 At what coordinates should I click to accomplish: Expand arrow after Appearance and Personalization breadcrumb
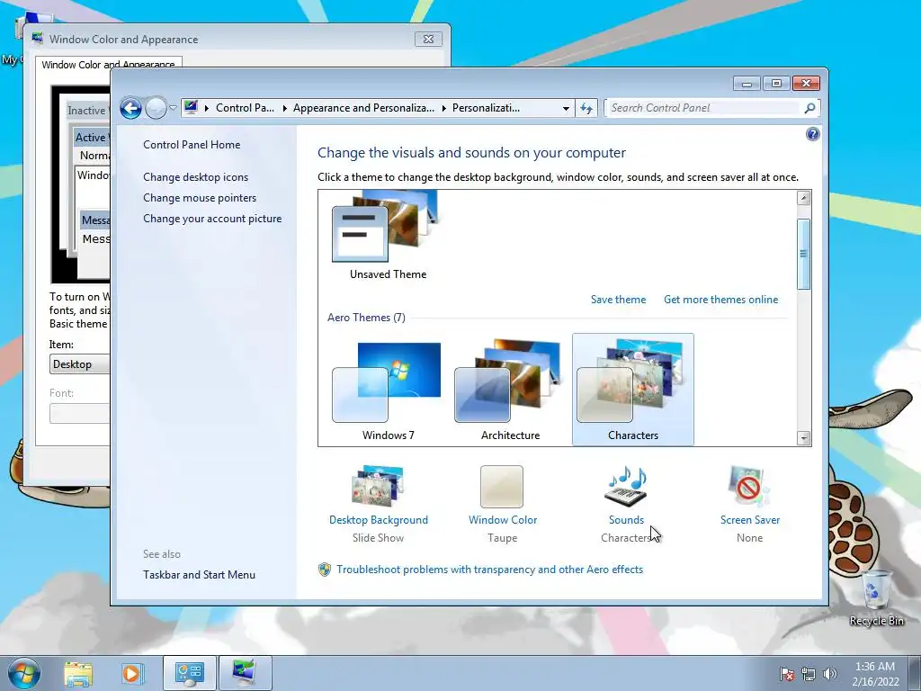click(x=443, y=108)
